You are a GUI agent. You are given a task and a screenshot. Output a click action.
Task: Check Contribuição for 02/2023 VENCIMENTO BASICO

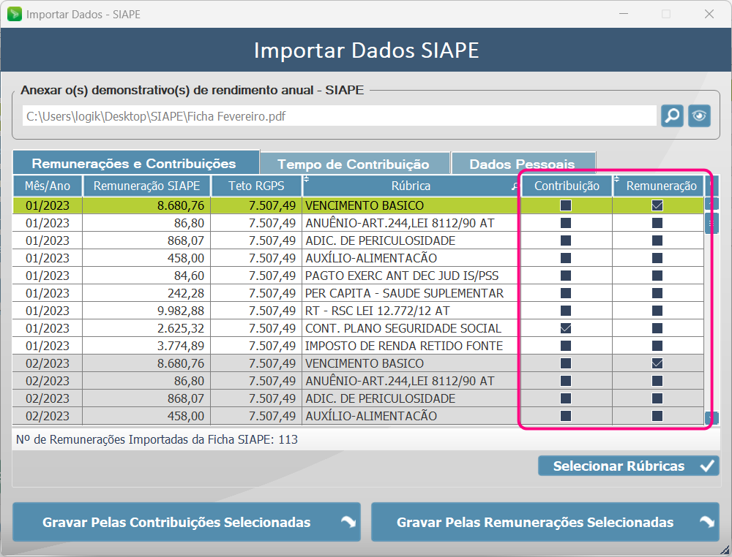tap(566, 363)
